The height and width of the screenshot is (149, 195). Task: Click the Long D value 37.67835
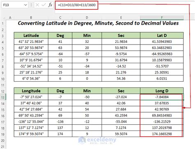[162, 103]
